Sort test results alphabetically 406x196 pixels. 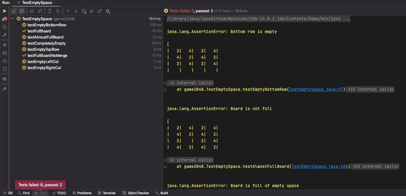pos(31,11)
